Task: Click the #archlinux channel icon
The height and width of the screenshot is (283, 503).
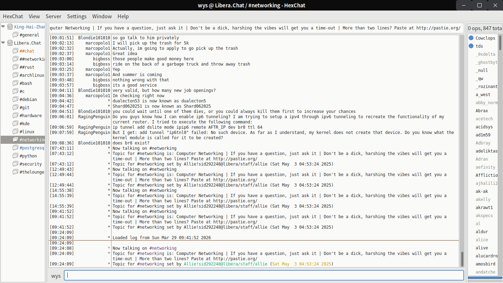Action: [15, 75]
